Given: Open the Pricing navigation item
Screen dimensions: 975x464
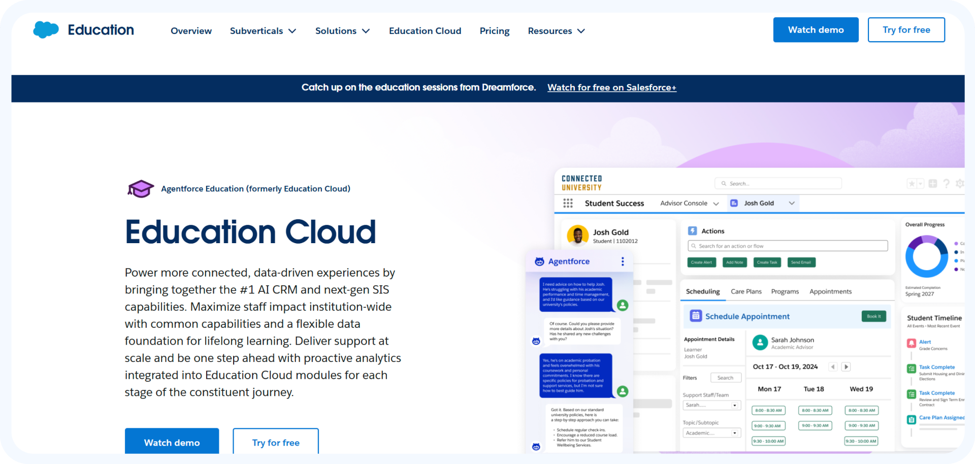Looking at the screenshot, I should [x=494, y=31].
